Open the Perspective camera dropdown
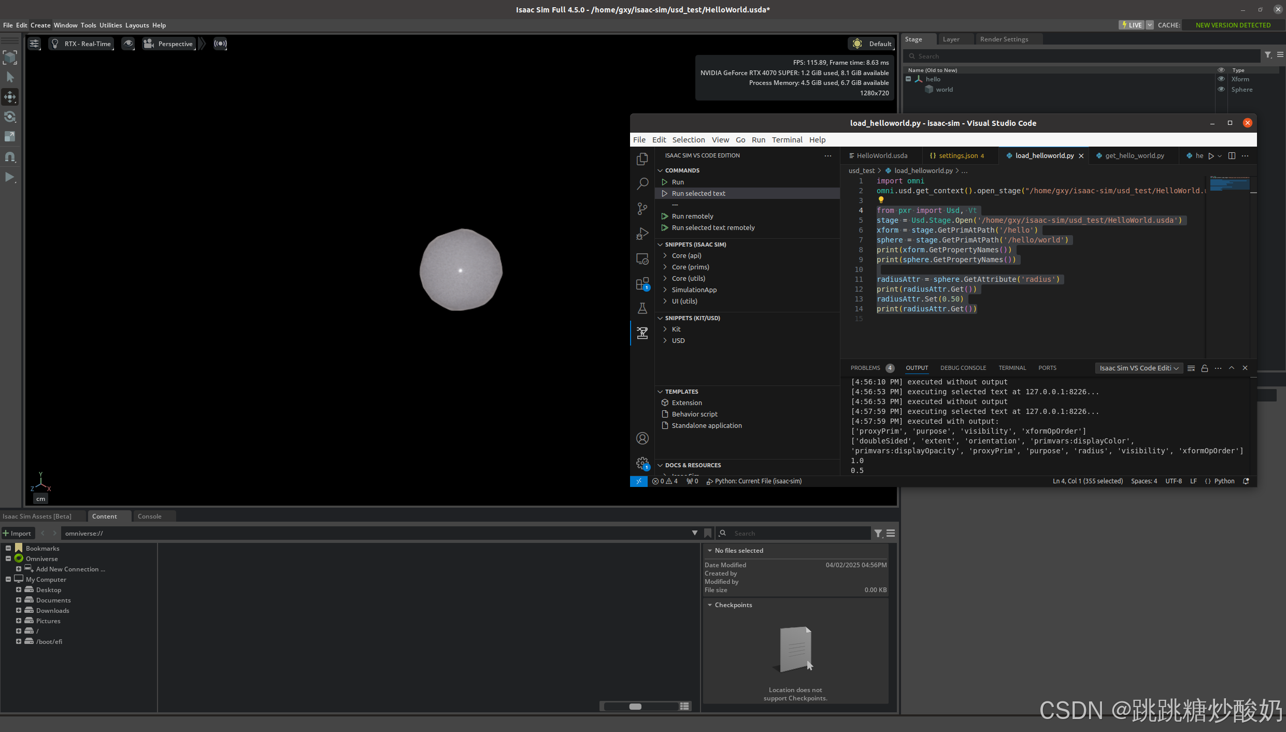Image resolution: width=1286 pixels, height=732 pixels. tap(169, 44)
